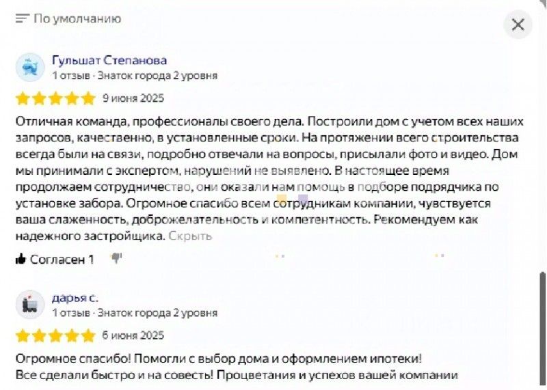This screenshot has width=547, height=390.
Task: Click the 1 отзыв label under Гульшат Степанова
Action: tap(71, 75)
